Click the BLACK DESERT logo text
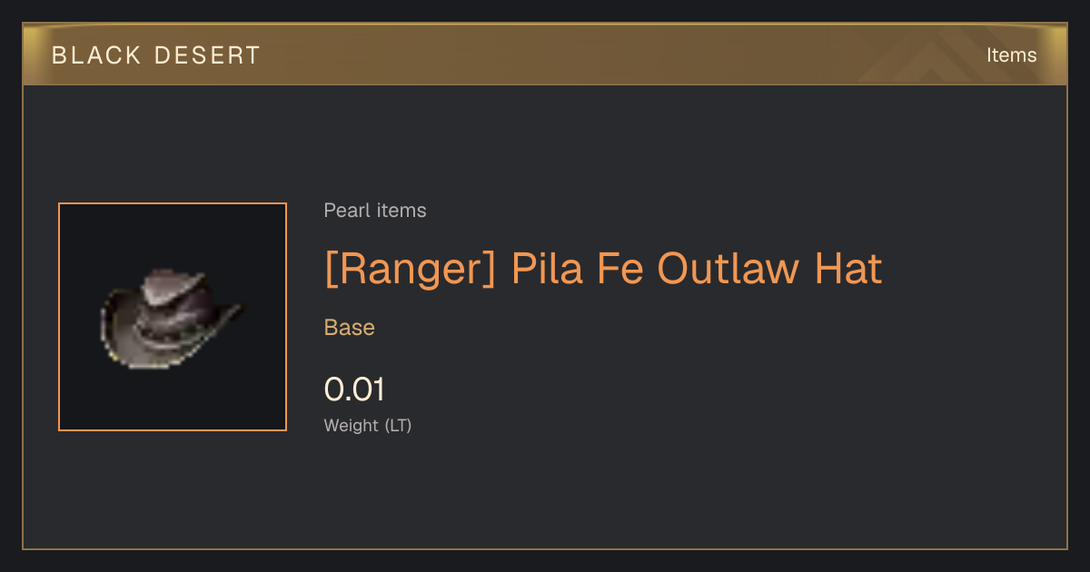Viewport: 1090px width, 572px height. 156,55
